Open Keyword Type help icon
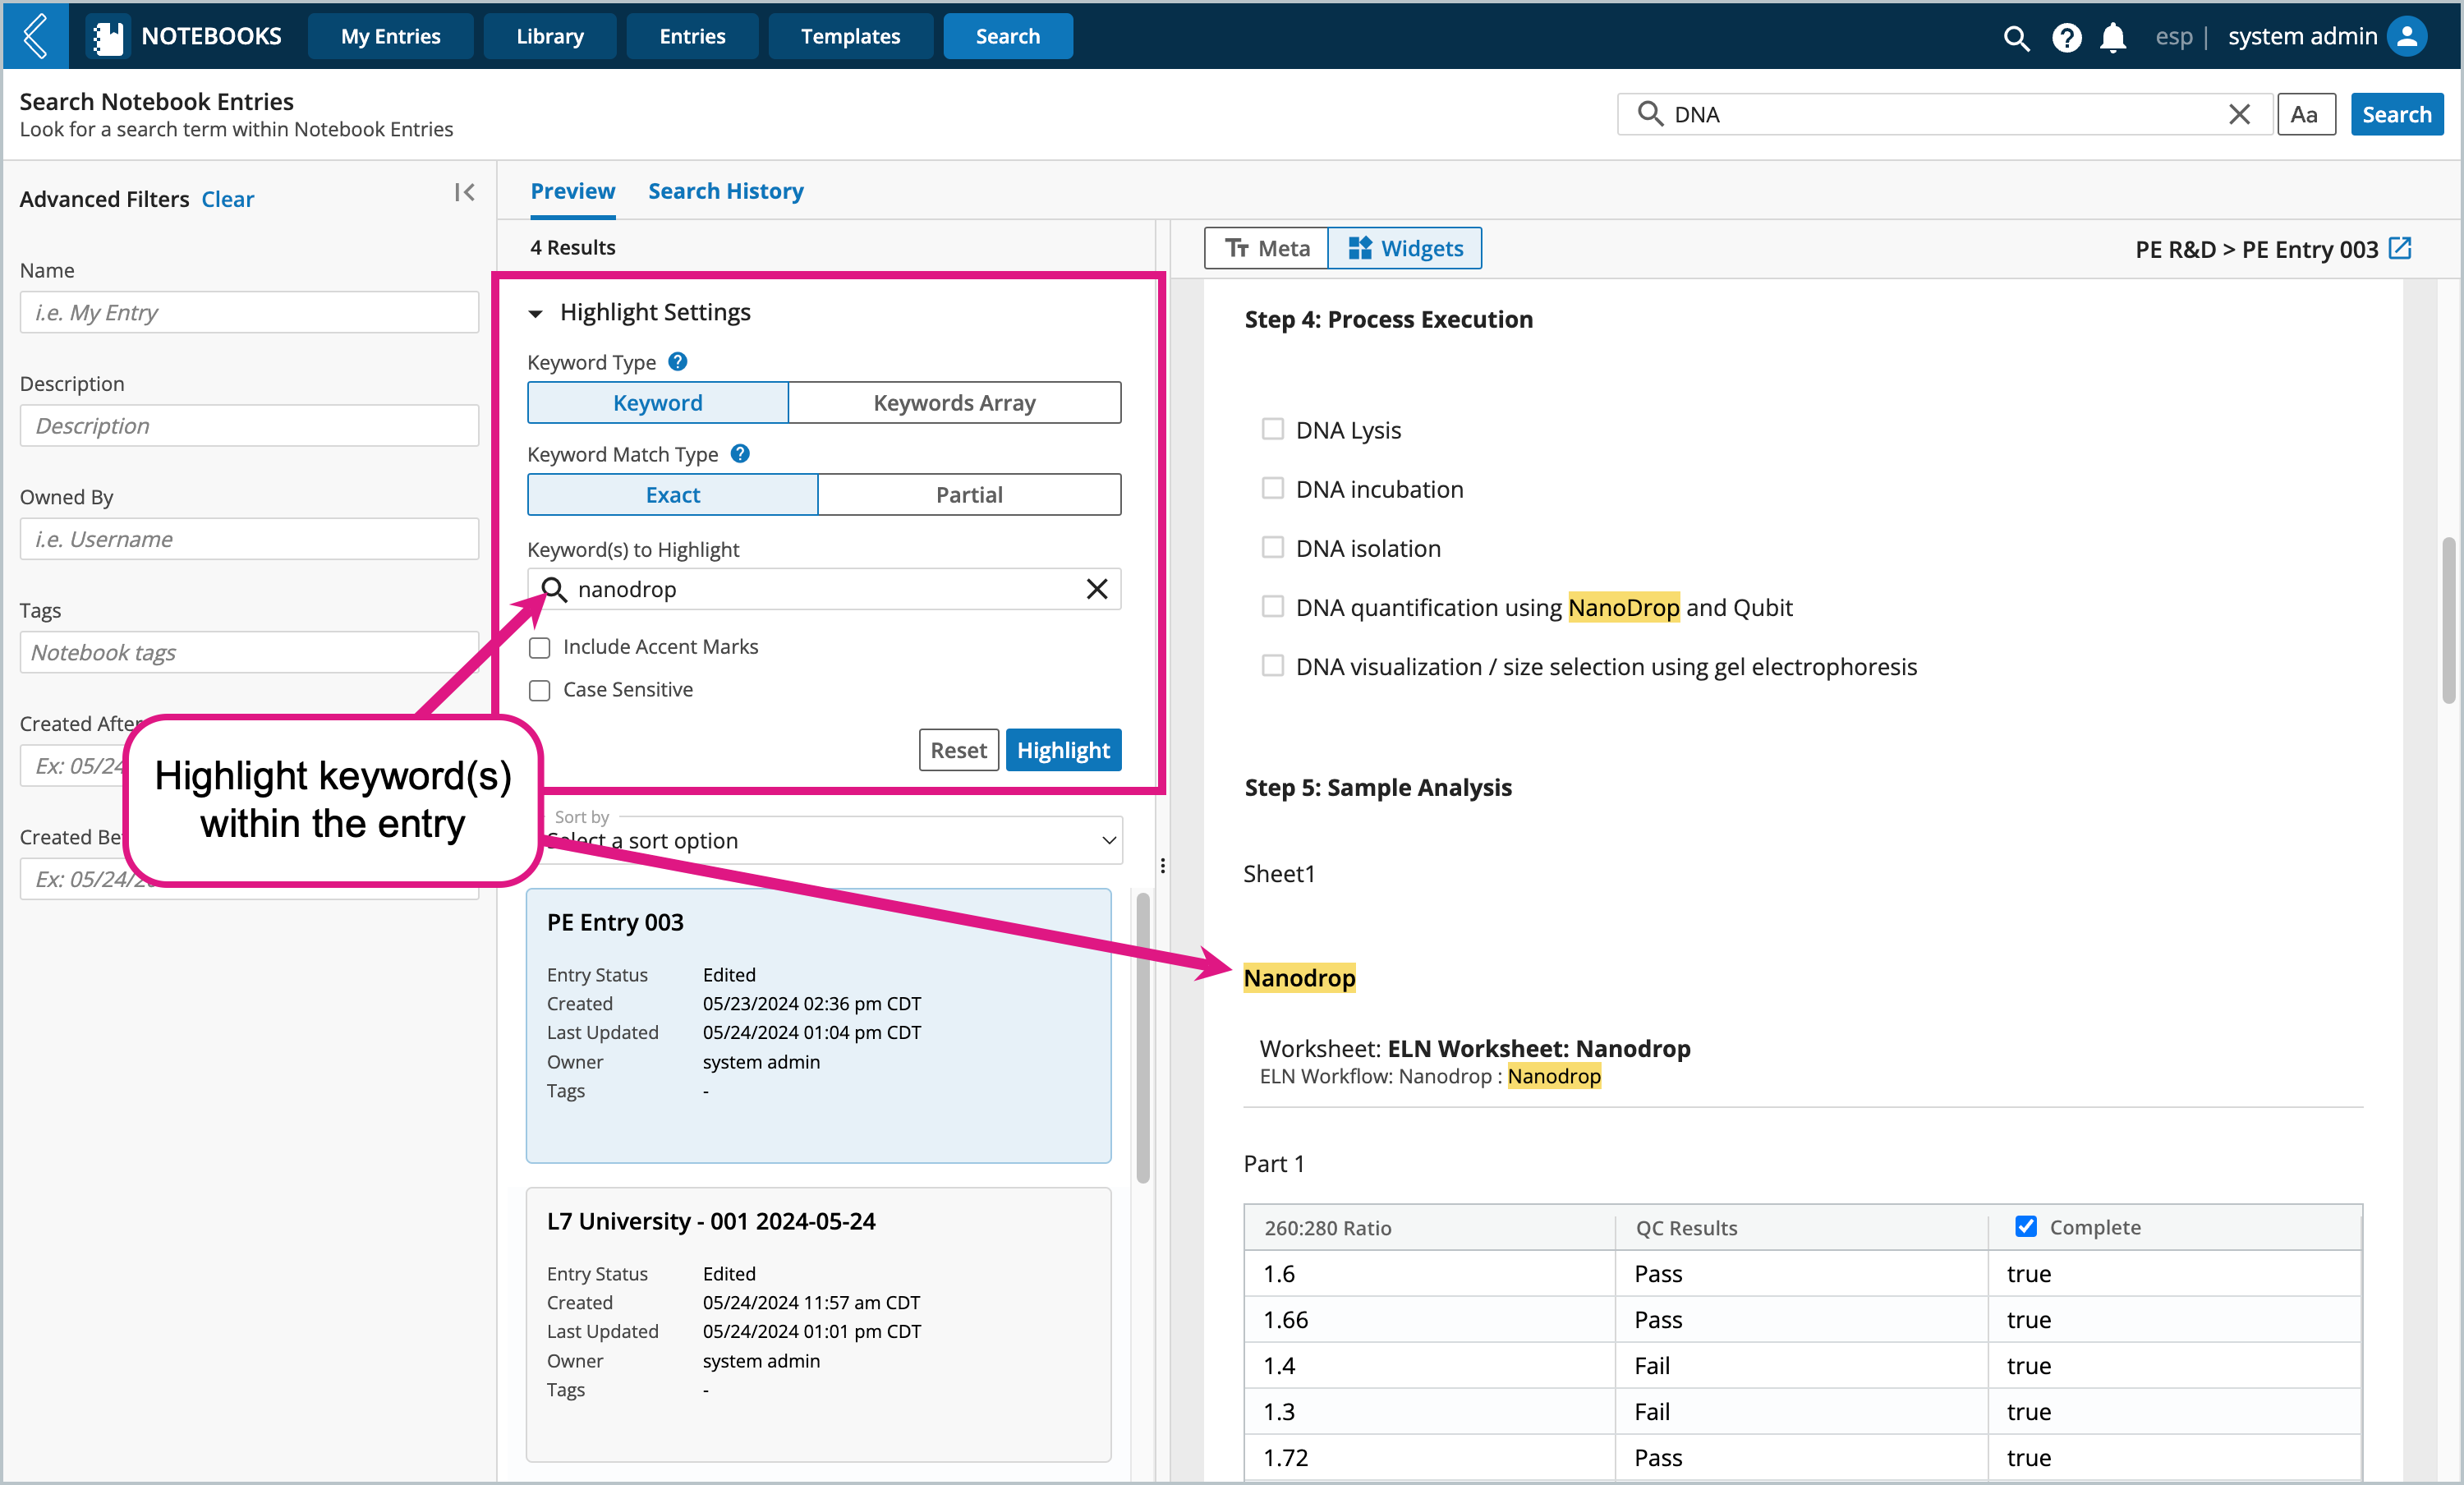The height and width of the screenshot is (1485, 2464). (x=677, y=362)
